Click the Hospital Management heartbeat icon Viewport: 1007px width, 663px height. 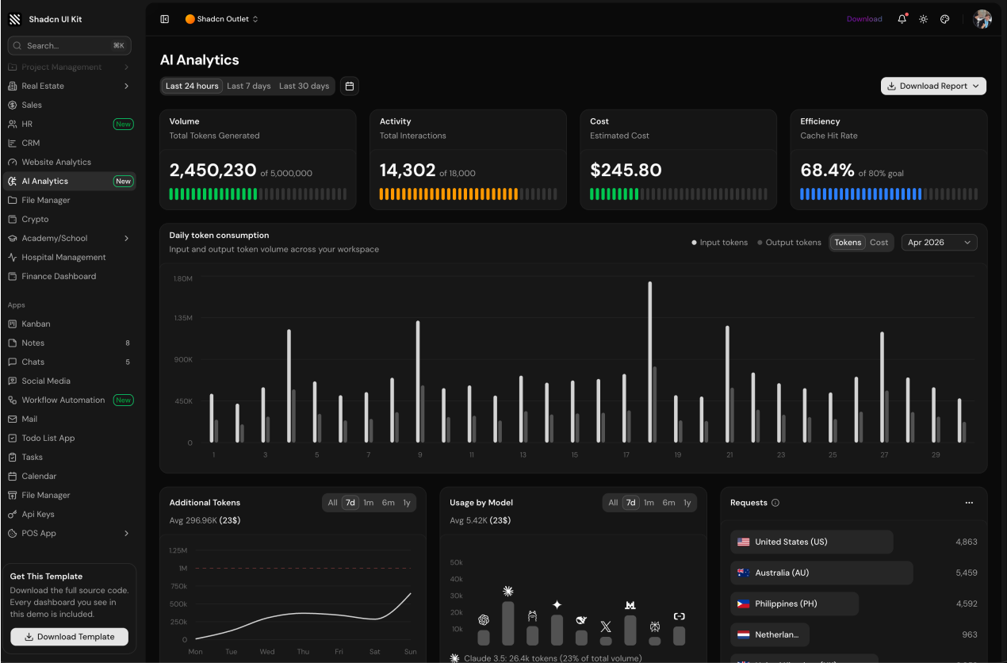coord(13,257)
